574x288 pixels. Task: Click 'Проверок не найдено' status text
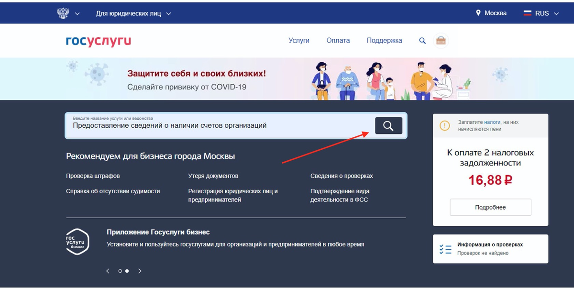tap(483, 253)
